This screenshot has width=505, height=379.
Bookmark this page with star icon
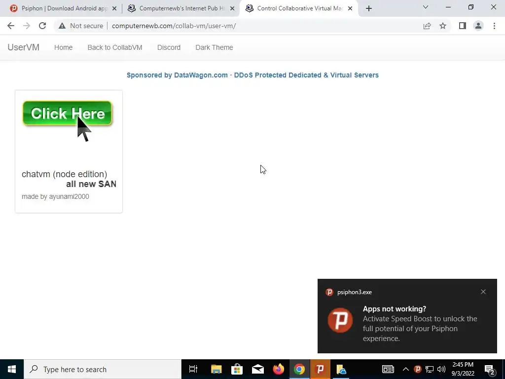(x=443, y=26)
